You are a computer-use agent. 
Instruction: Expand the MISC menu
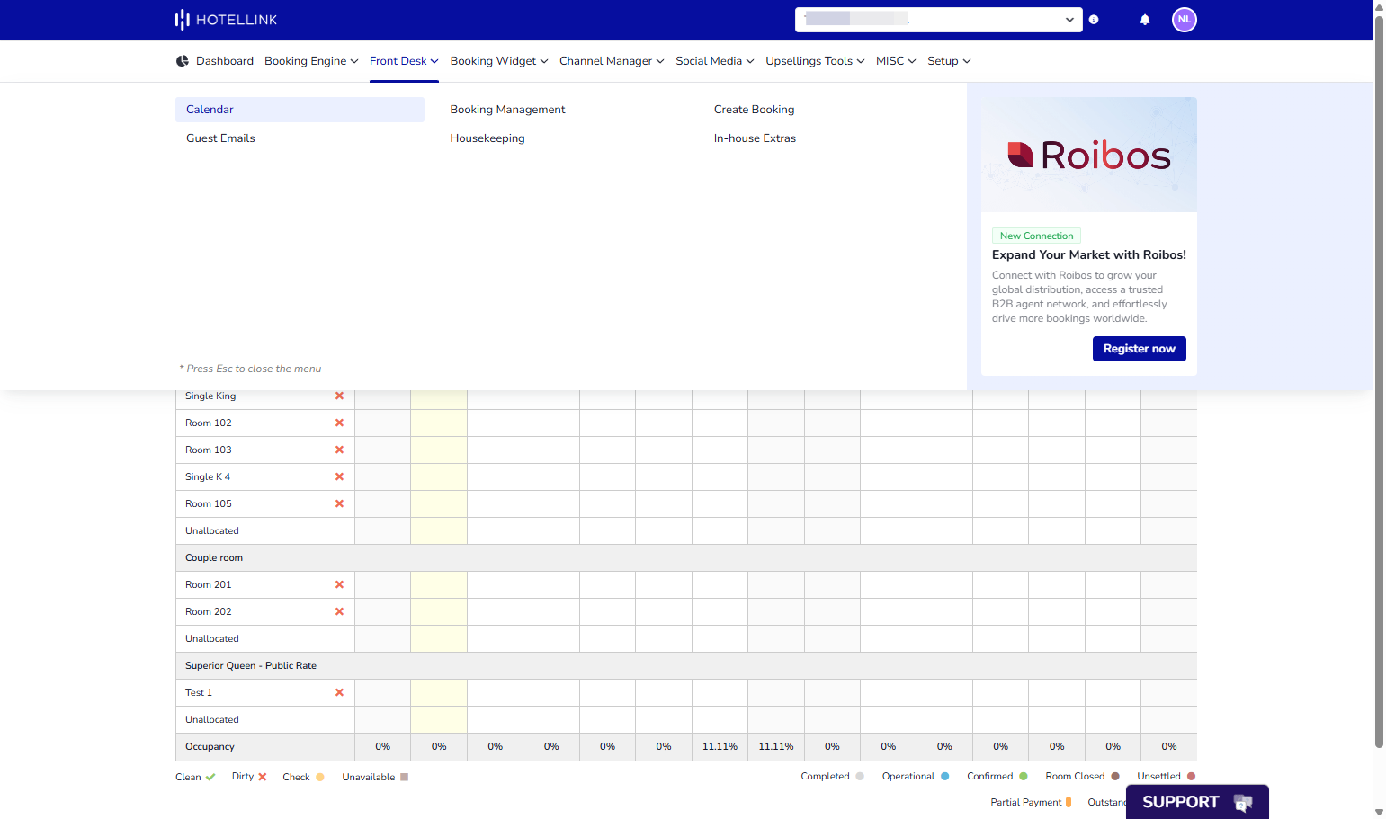(896, 61)
